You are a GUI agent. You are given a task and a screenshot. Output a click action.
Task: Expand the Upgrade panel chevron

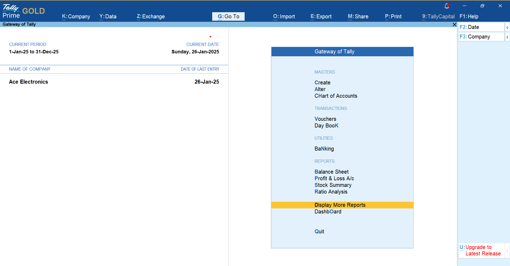click(x=507, y=251)
